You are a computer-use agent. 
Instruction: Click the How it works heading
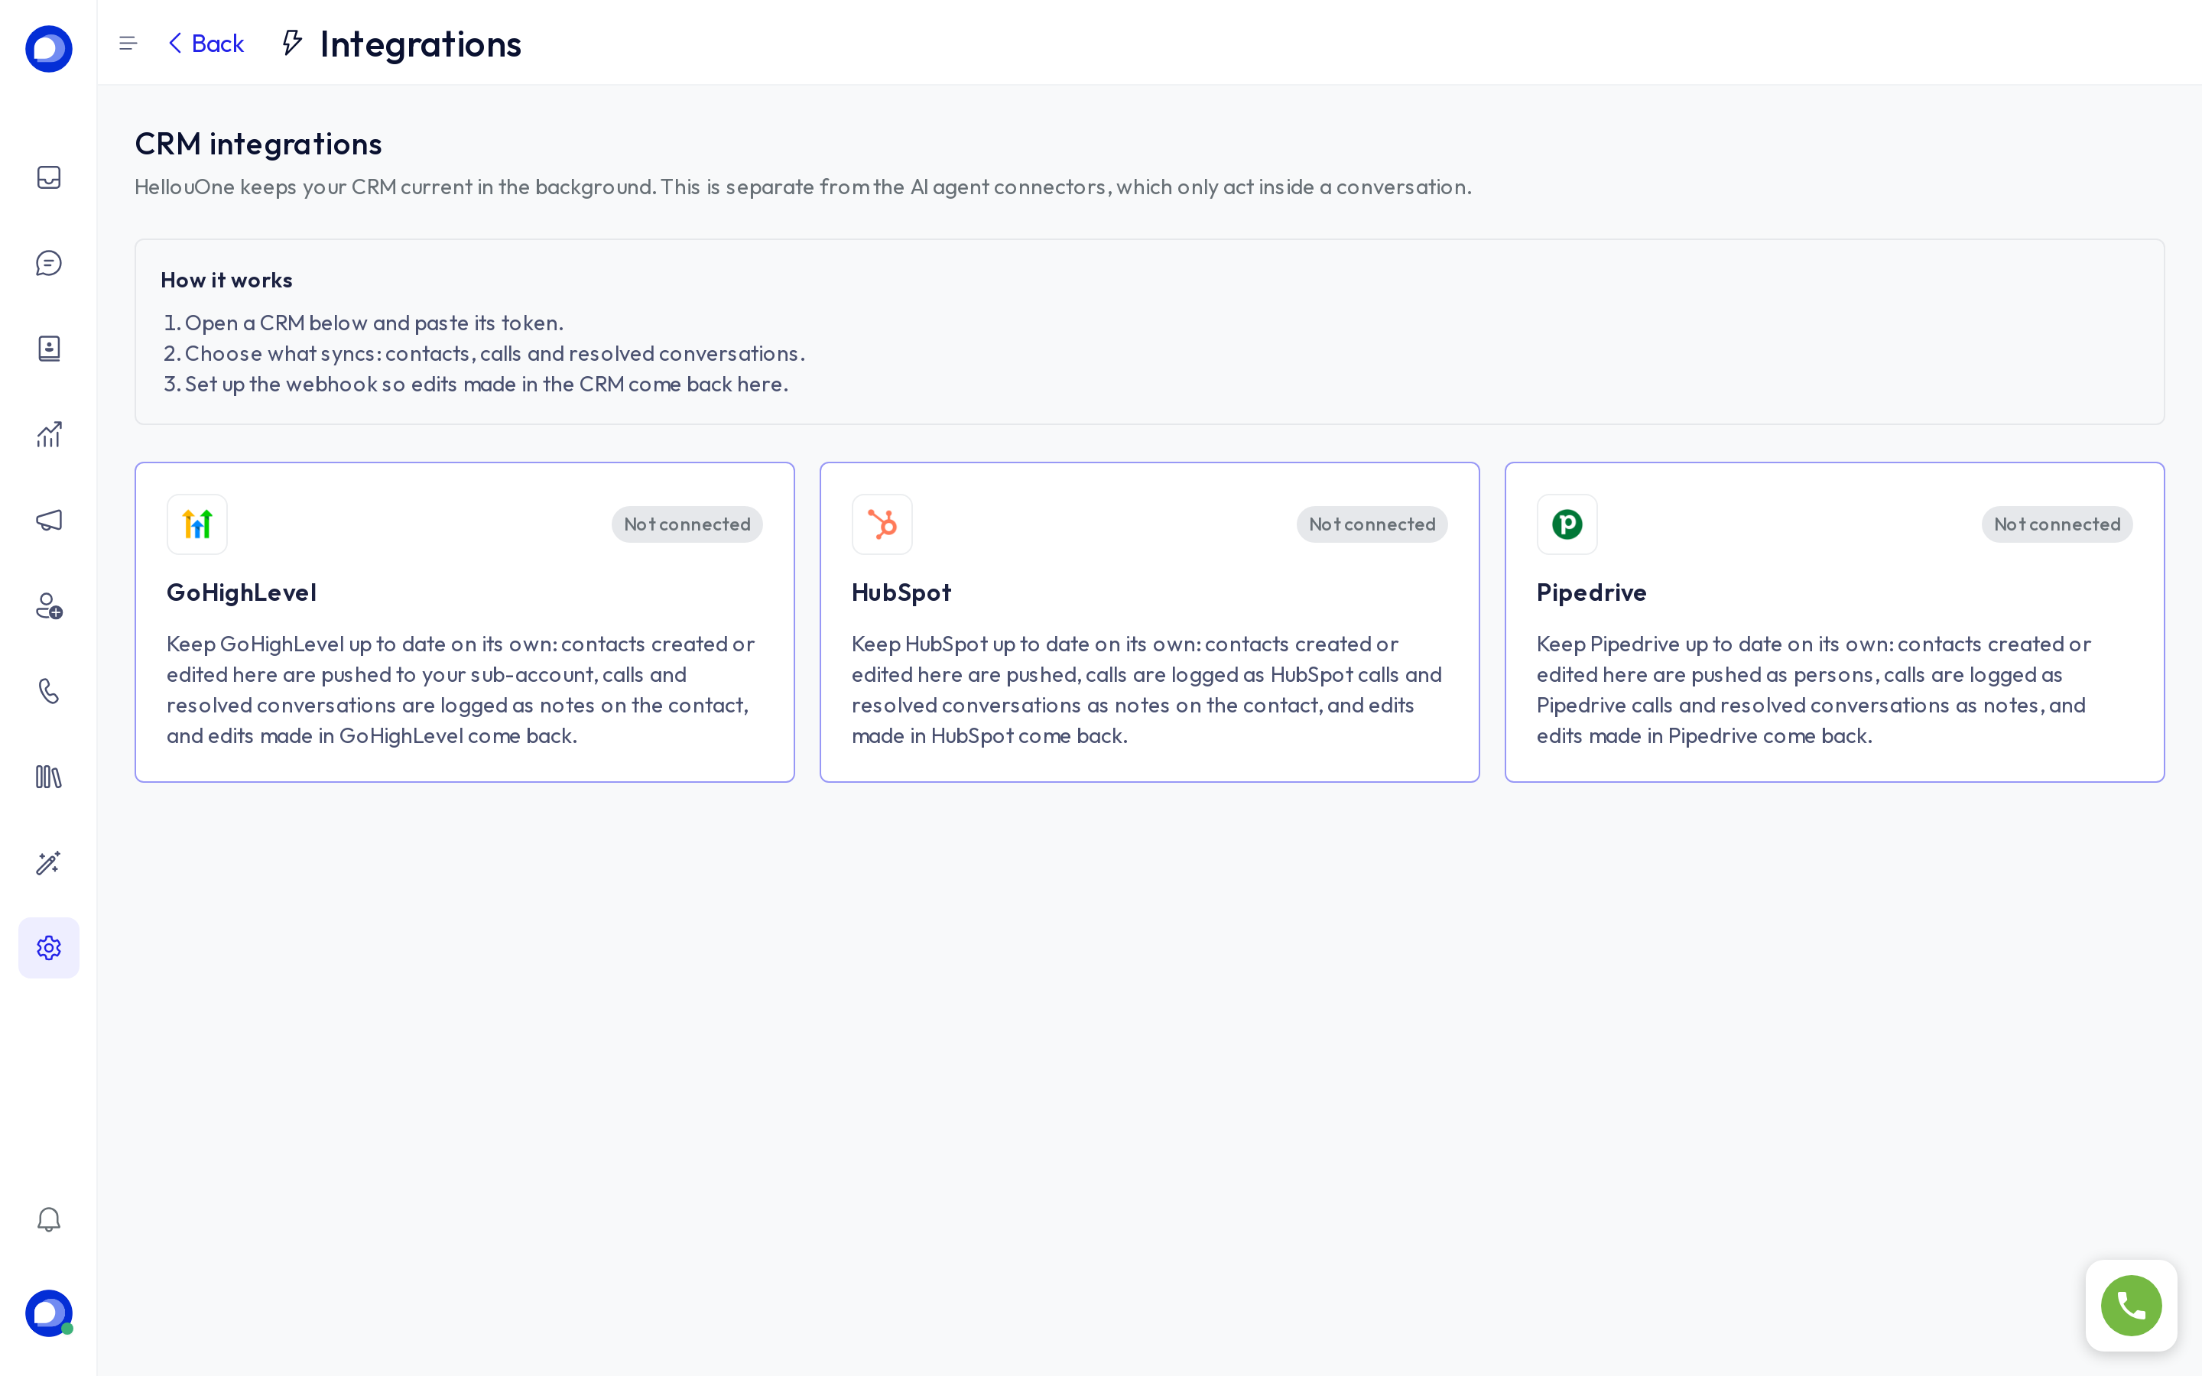[226, 281]
